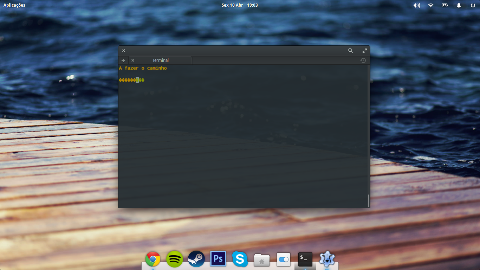Click the terminal's vertical scrollbar

click(368, 200)
